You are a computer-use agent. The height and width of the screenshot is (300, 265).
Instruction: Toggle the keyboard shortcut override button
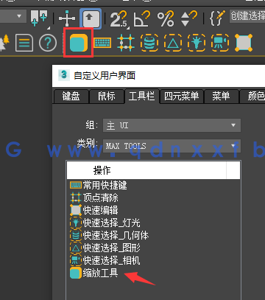tap(91, 18)
